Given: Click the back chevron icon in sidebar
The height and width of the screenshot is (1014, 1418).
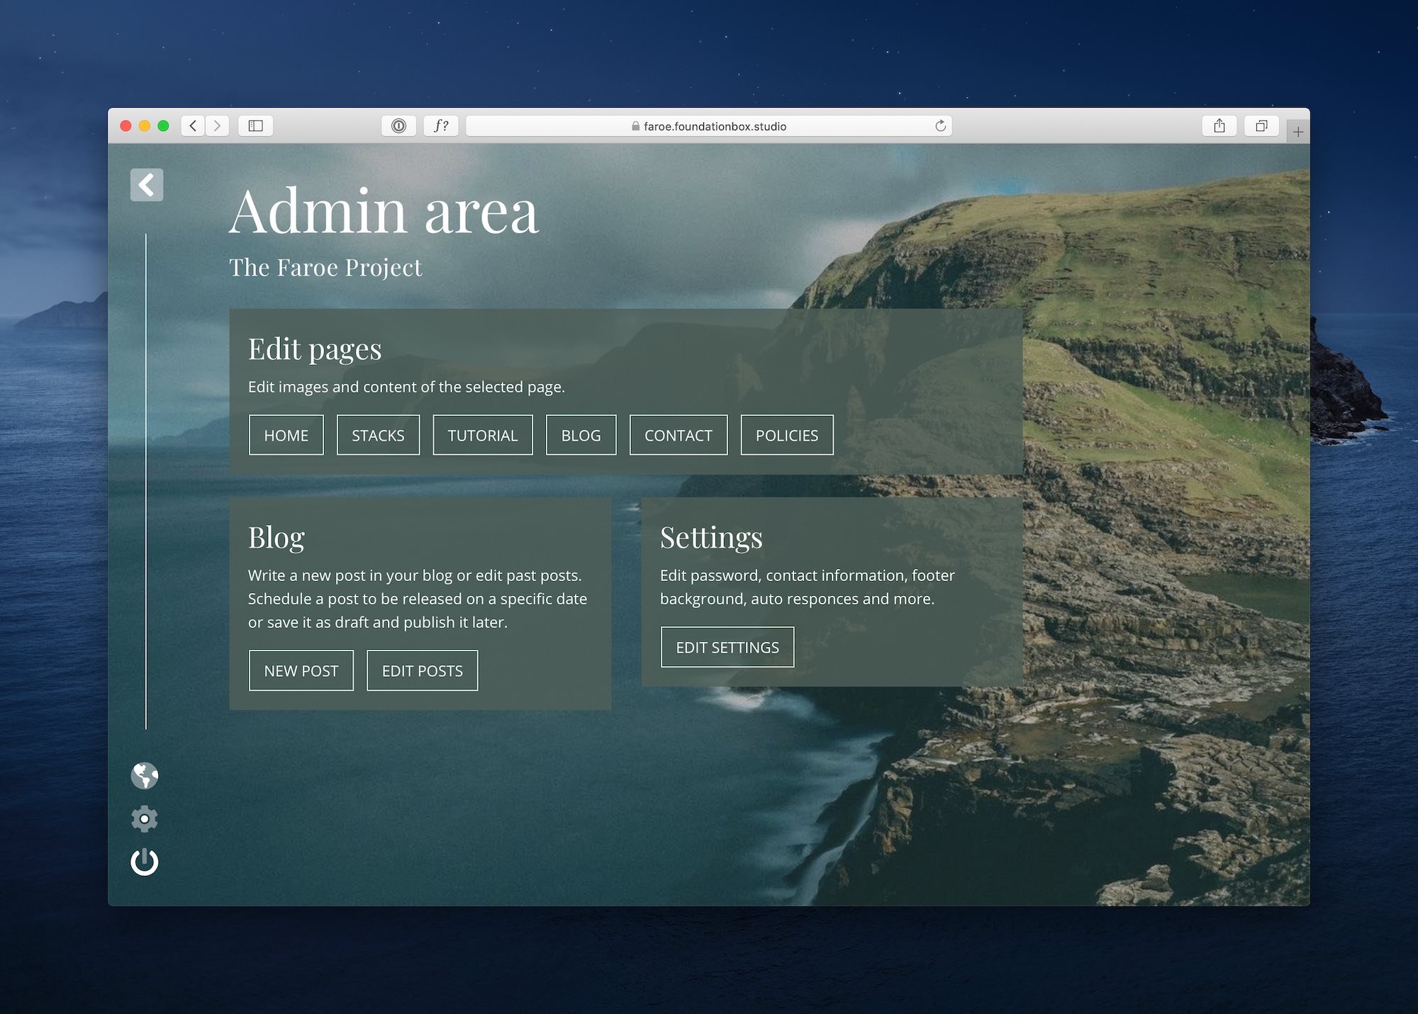Looking at the screenshot, I should pyautogui.click(x=147, y=185).
